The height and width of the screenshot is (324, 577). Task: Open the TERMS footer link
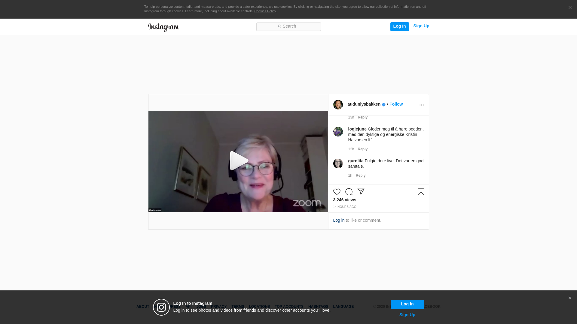point(238,307)
